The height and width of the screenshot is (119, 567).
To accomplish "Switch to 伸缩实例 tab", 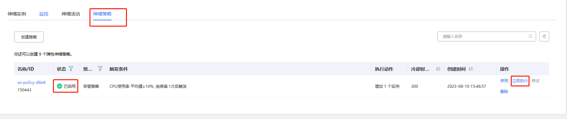I will [17, 14].
